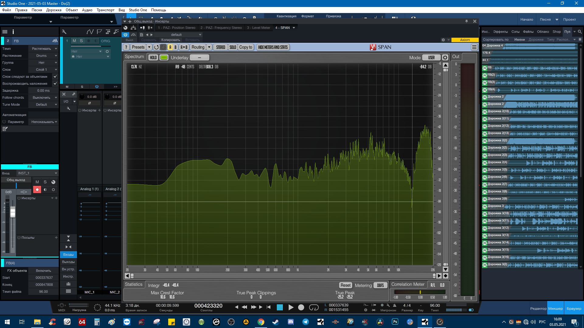
Task: Open SPAN Underlay selector
Action: click(x=199, y=57)
